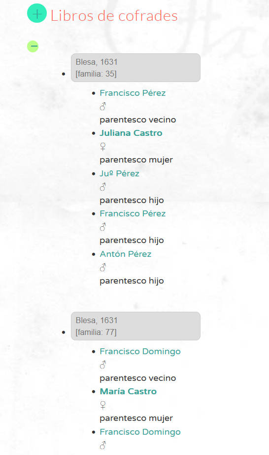The height and width of the screenshot is (455, 269).
Task: Open Antón Pérez's record
Action: pyautogui.click(x=126, y=254)
